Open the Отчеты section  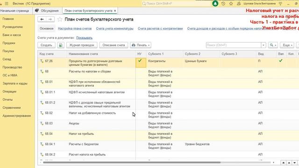pos(7,99)
